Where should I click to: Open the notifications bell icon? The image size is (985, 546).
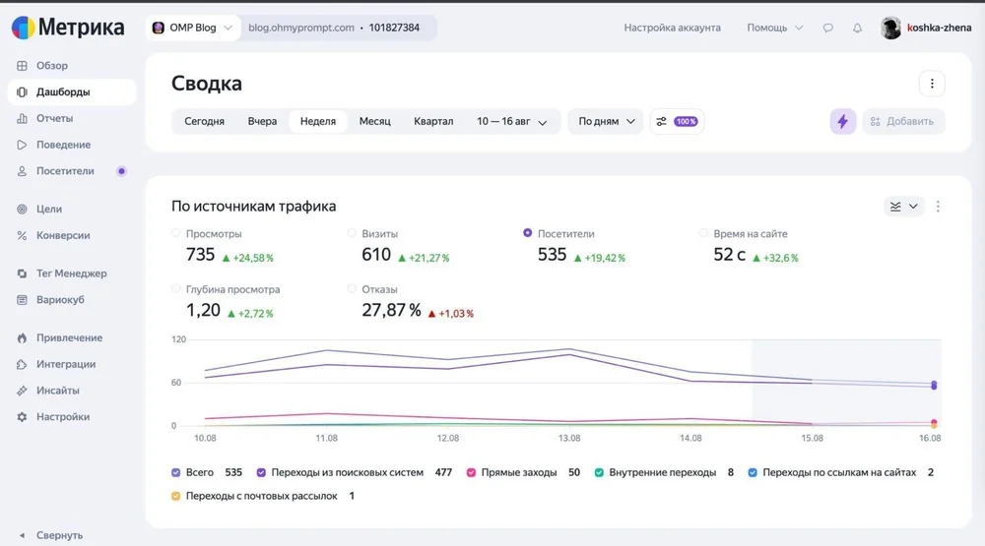tap(857, 28)
